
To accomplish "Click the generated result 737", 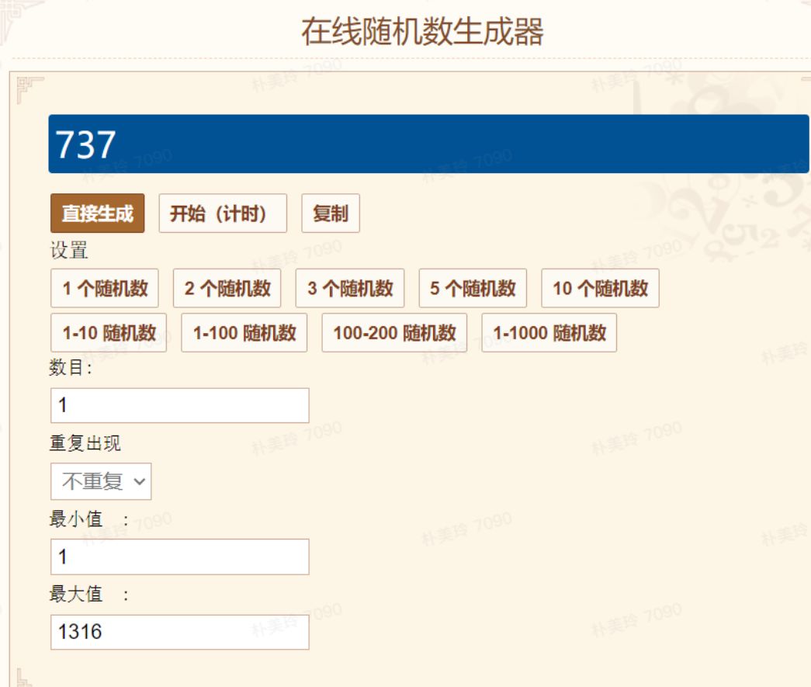I will (85, 144).
